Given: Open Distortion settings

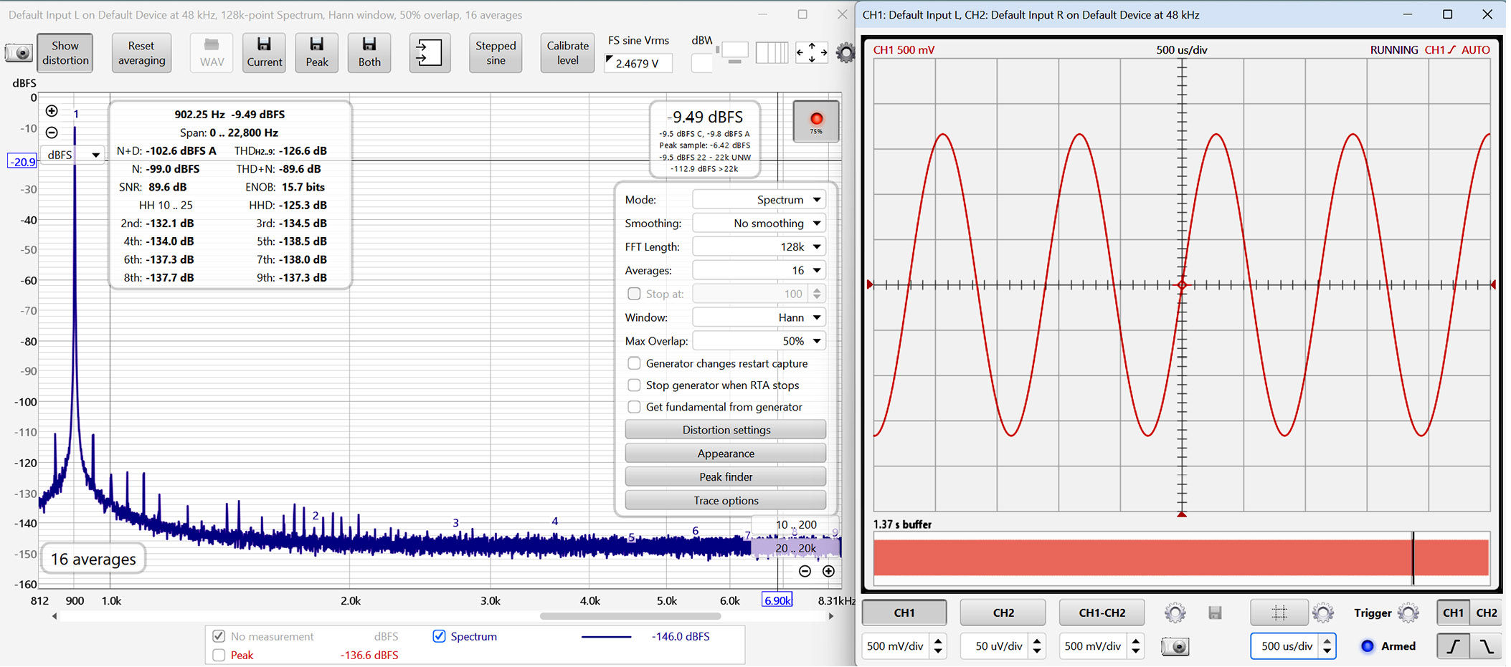Looking at the screenshot, I should [x=726, y=430].
